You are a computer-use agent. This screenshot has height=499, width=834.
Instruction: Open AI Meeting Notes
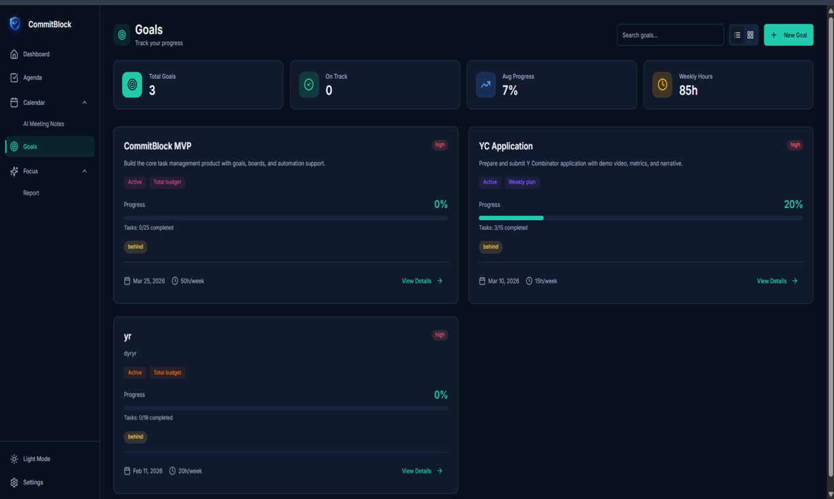click(43, 123)
